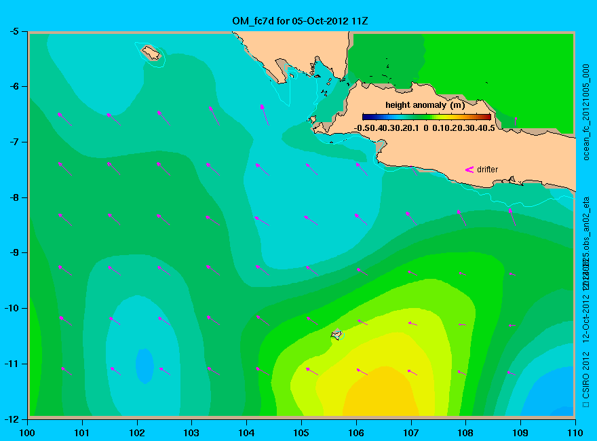Click the y-axis tick label "-9"

[x=14, y=253]
